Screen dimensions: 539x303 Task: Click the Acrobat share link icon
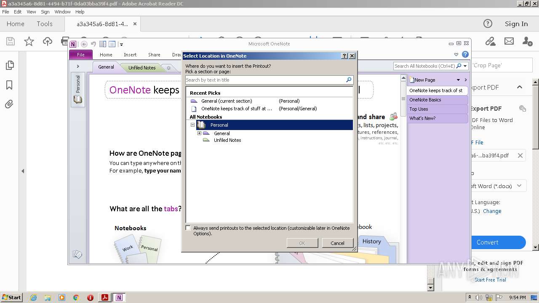490,41
